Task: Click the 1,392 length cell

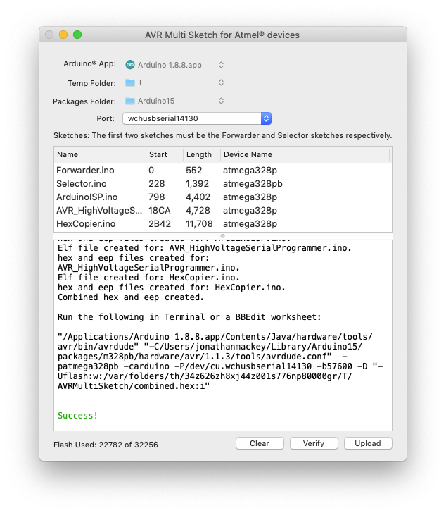Action: 197,183
